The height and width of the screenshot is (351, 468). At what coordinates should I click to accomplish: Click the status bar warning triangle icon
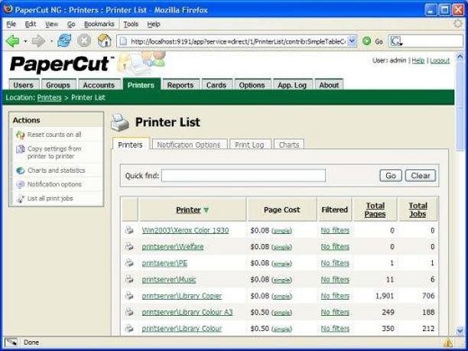(x=448, y=343)
